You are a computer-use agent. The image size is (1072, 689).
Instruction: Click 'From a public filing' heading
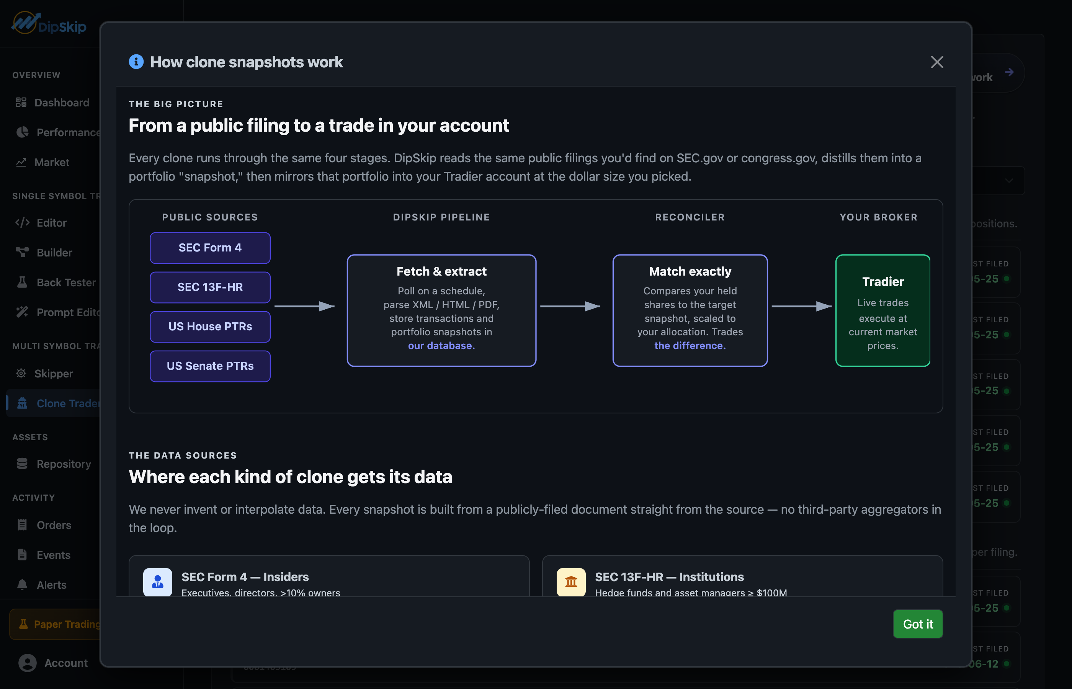pyautogui.click(x=319, y=126)
